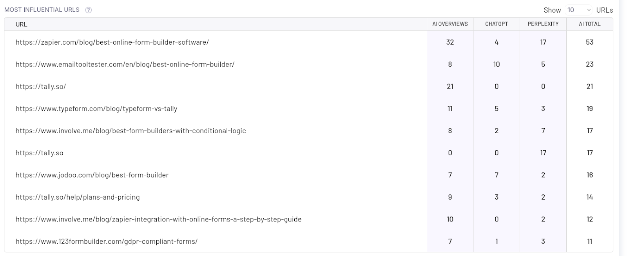This screenshot has width=627, height=256.
Task: Click the Most Influential URLs heading
Action: click(x=42, y=10)
